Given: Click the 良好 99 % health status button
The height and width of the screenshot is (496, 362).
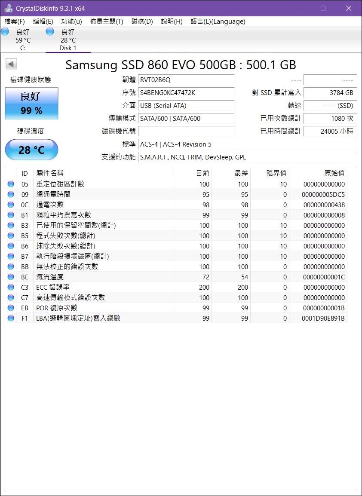Looking at the screenshot, I should (x=31, y=104).
